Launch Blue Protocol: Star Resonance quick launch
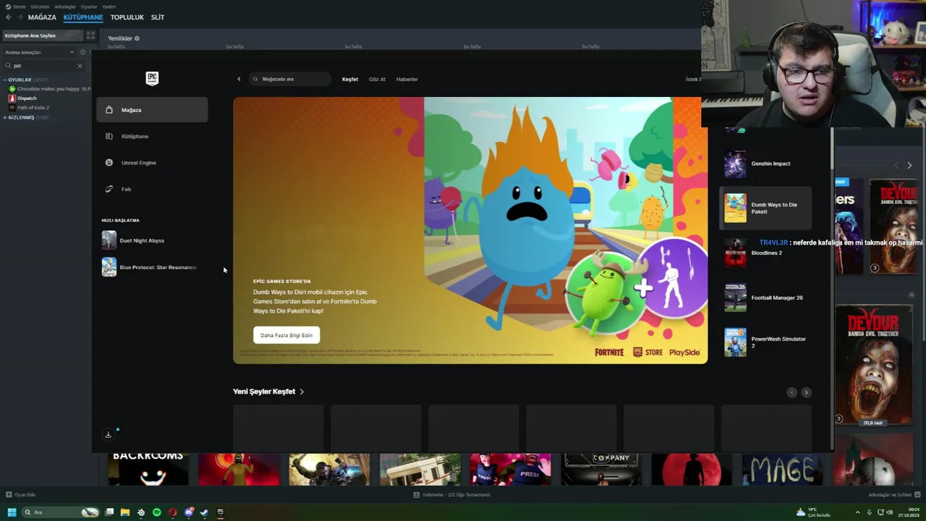 click(152, 267)
